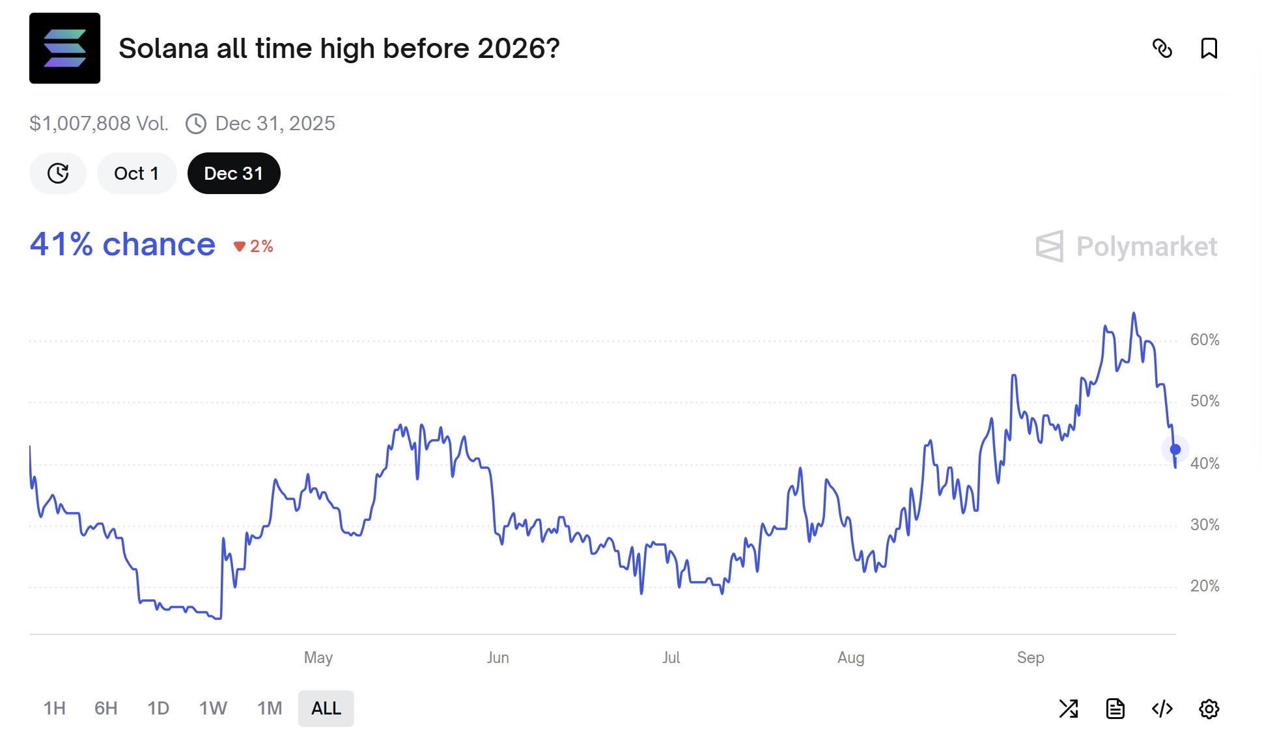Open the chart settings gear
The width and height of the screenshot is (1262, 749).
coord(1209,709)
